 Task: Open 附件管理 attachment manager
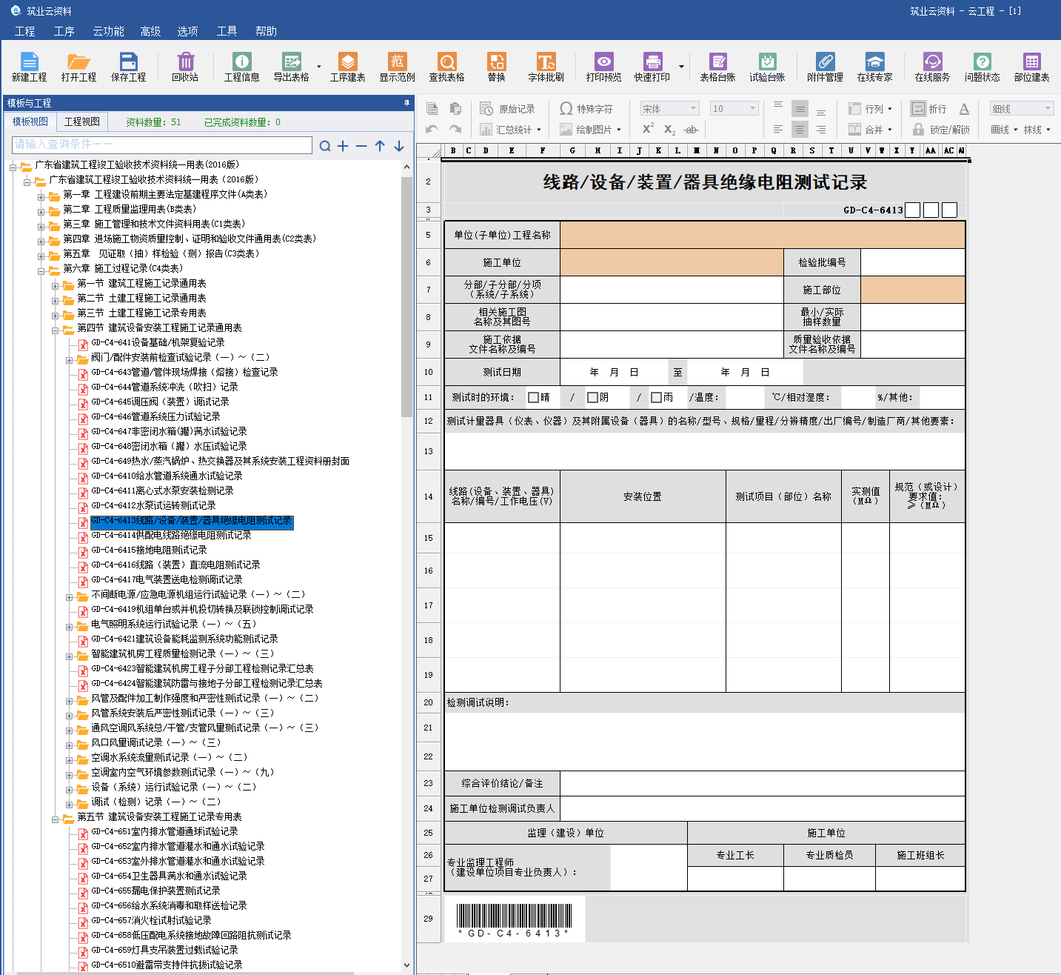click(x=825, y=67)
